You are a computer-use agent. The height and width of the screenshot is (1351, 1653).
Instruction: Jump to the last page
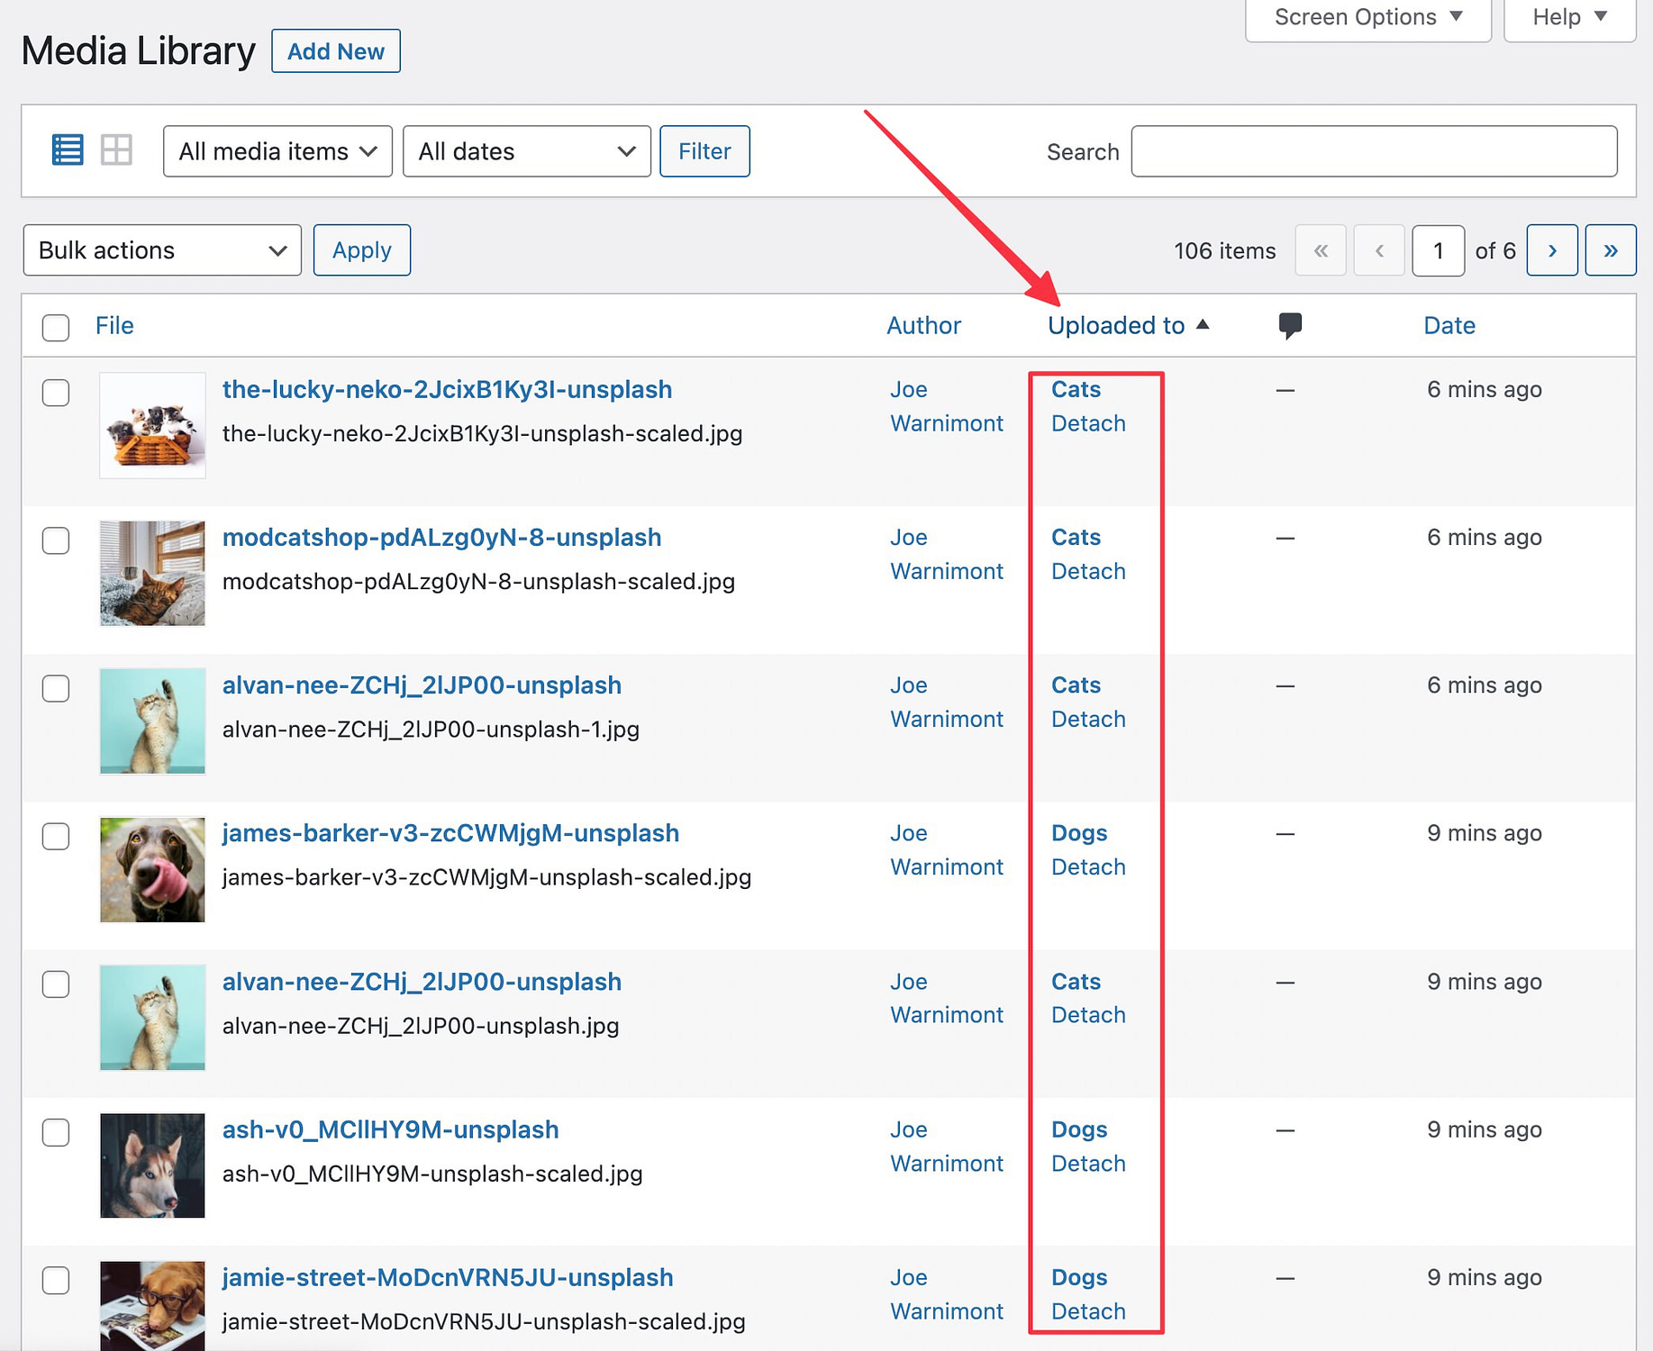click(1611, 249)
